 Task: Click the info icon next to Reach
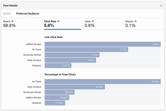(12, 21)
